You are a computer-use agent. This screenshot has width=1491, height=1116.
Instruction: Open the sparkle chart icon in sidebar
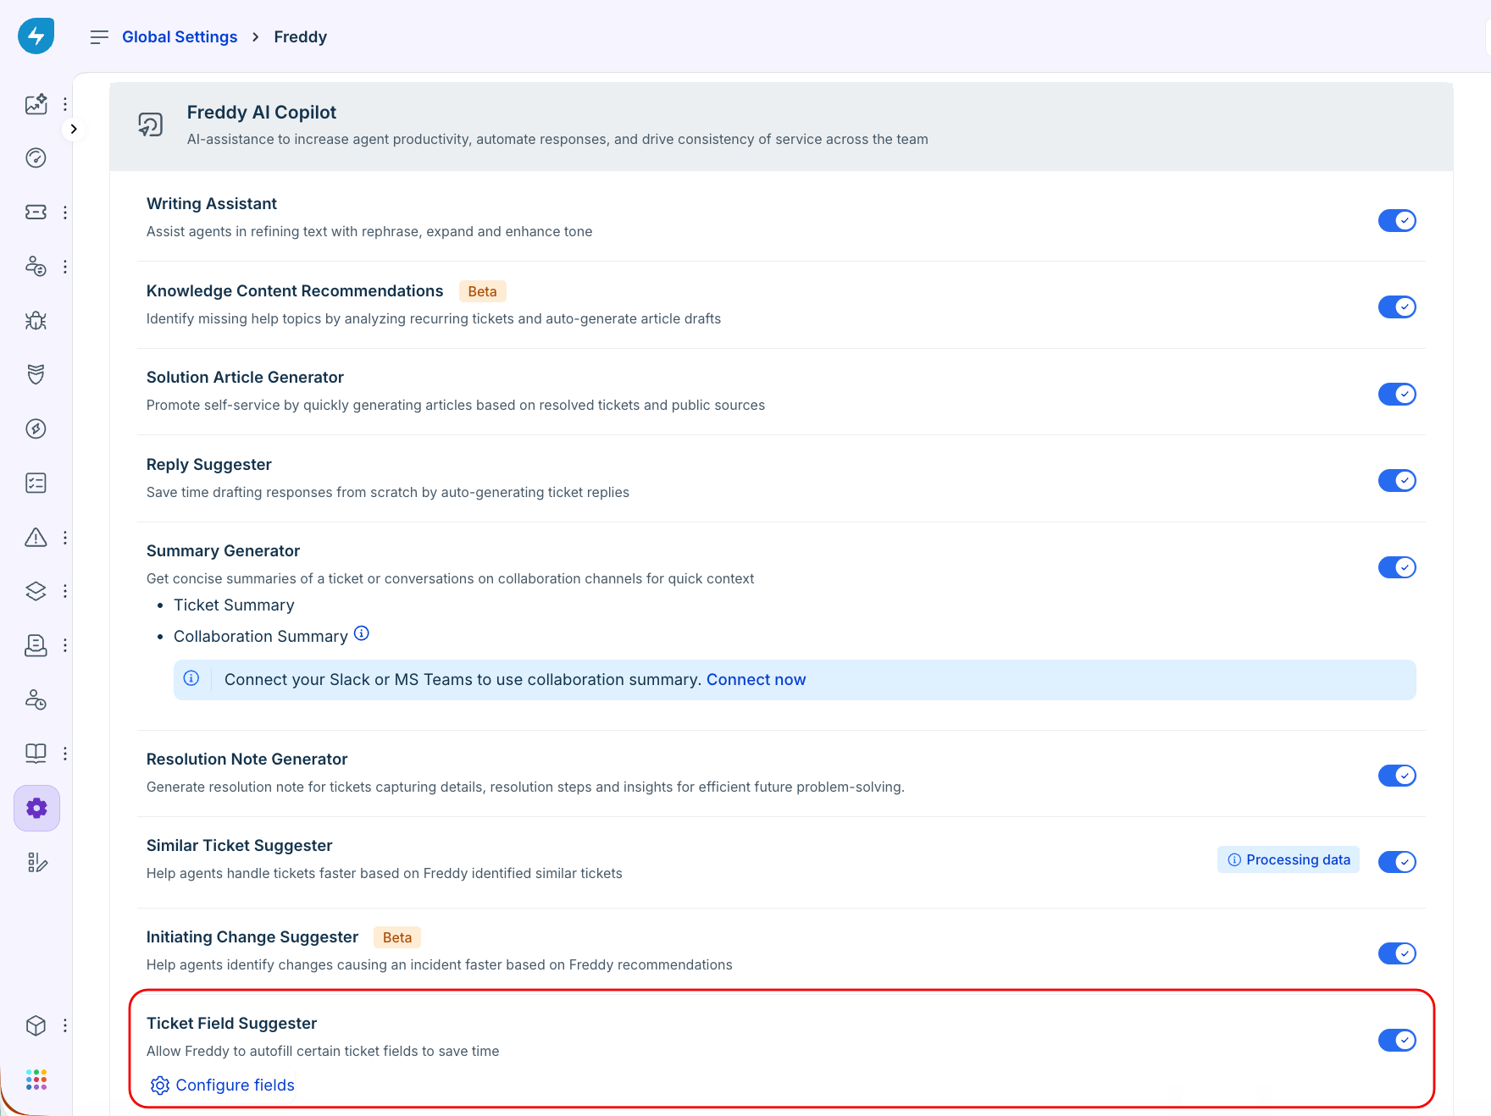click(36, 104)
